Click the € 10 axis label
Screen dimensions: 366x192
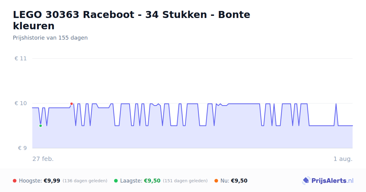pyautogui.click(x=21, y=103)
